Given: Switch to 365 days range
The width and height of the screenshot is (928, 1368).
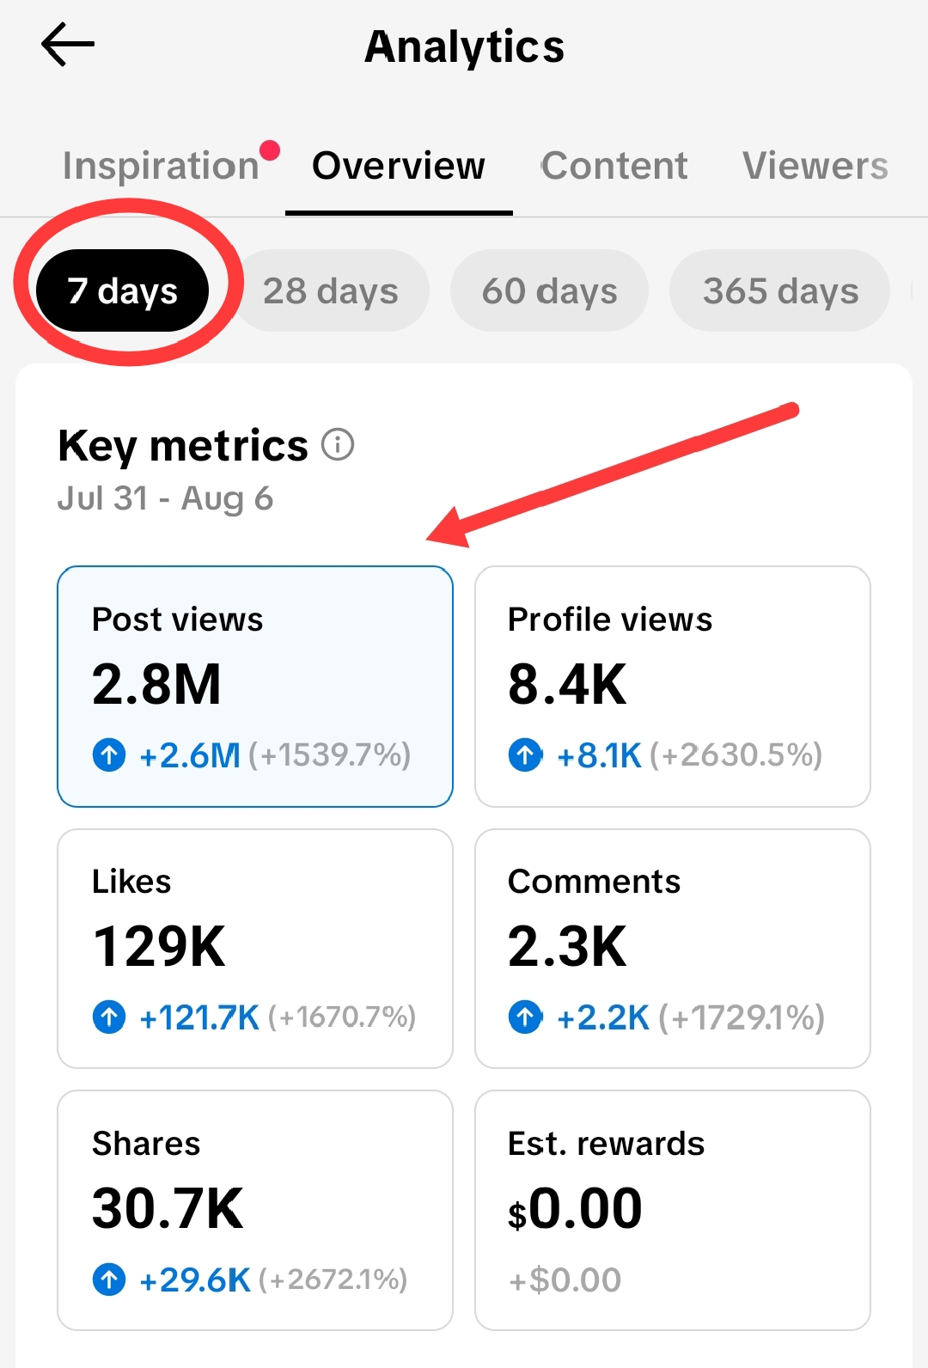Looking at the screenshot, I should [780, 290].
